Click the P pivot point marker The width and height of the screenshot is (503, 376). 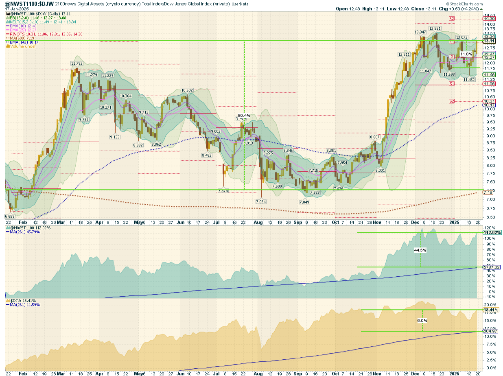[452, 57]
